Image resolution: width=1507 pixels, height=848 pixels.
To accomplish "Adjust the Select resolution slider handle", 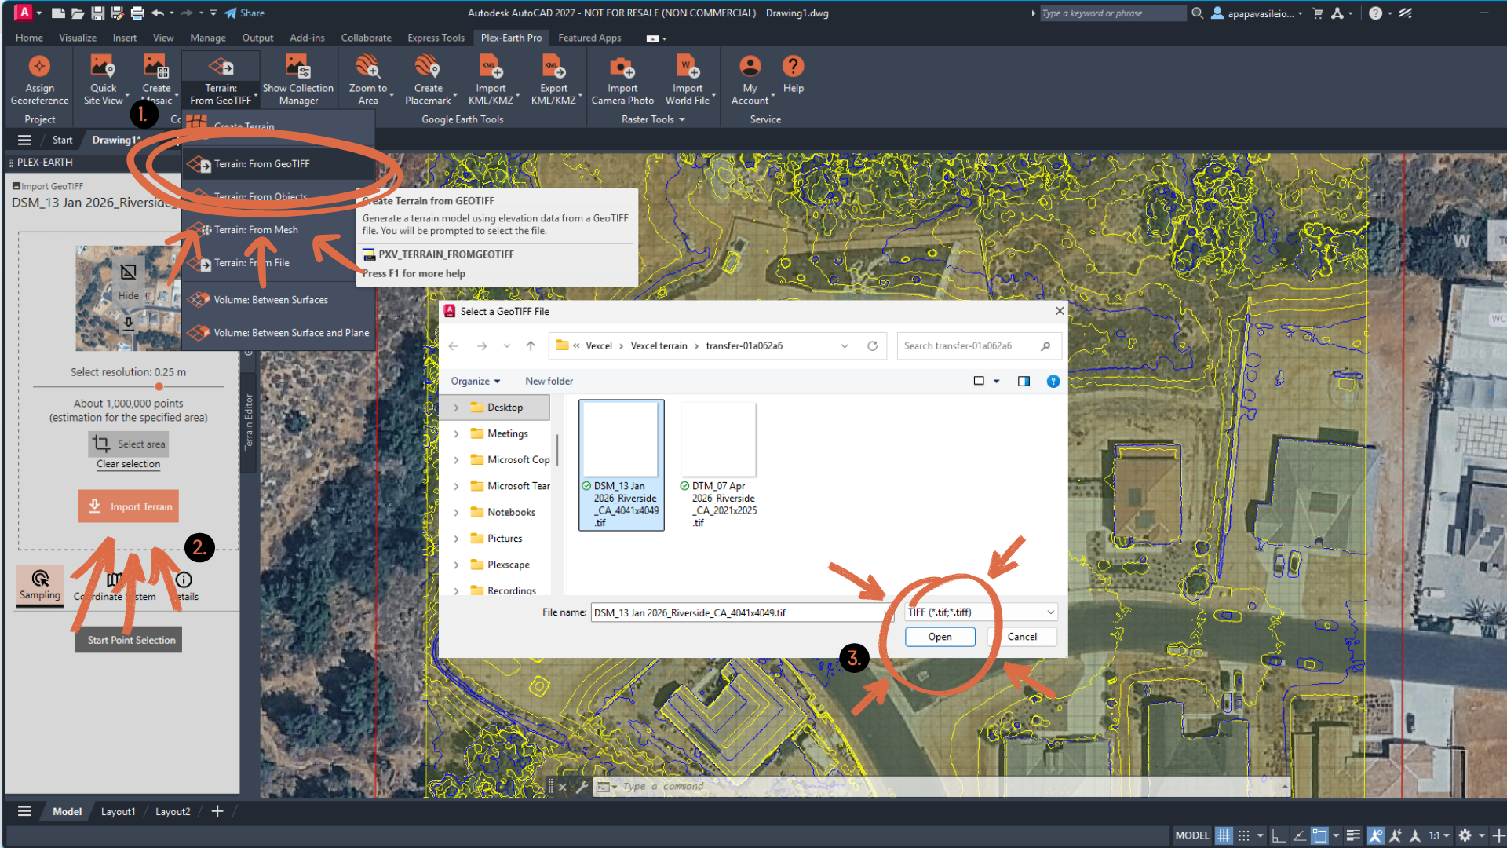I will tap(159, 386).
